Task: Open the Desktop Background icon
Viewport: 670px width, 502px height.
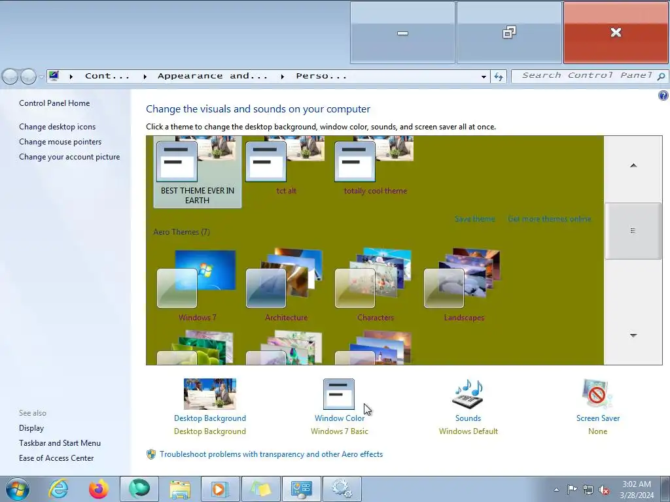Action: pos(210,394)
